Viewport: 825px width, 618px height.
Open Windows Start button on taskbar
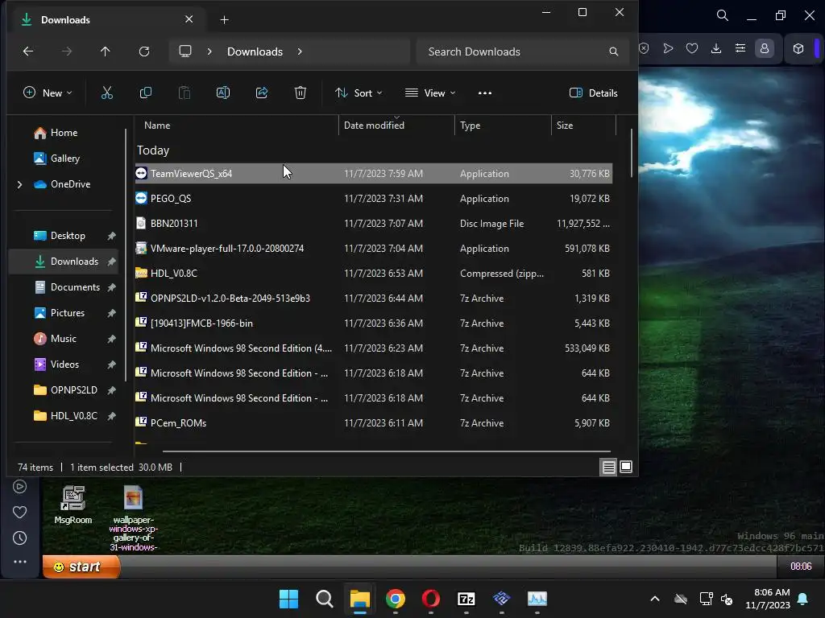[288, 599]
